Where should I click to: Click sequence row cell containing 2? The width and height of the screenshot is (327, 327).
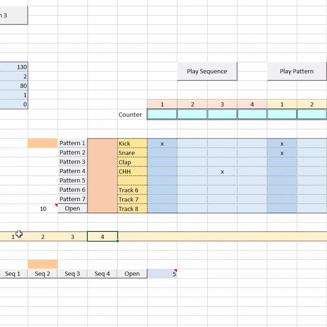(43, 236)
